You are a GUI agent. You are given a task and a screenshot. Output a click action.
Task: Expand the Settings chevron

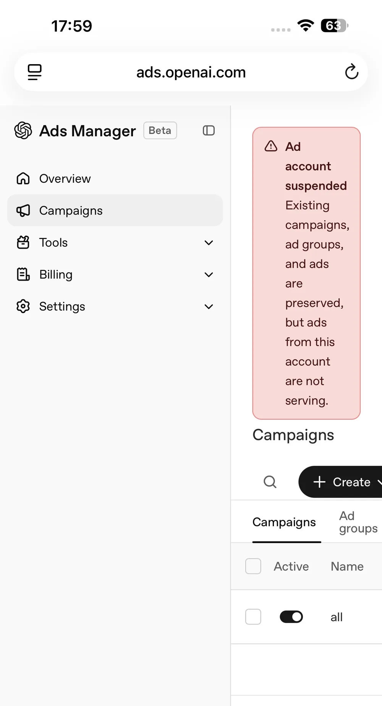coord(209,307)
